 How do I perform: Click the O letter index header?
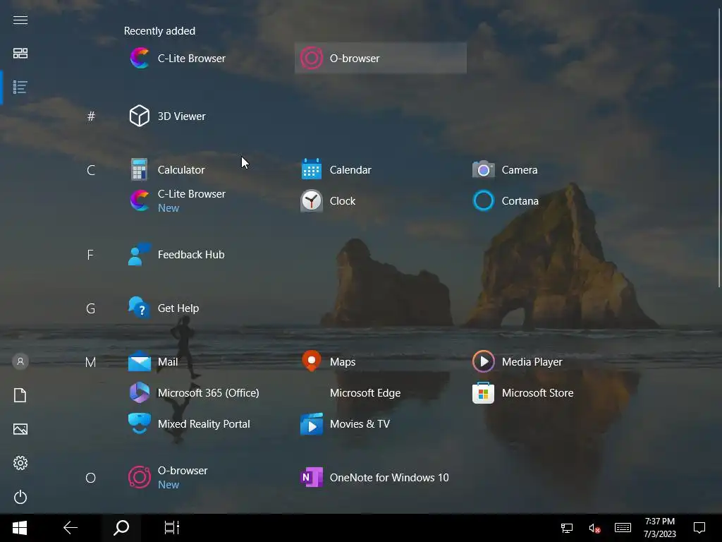[x=91, y=478]
